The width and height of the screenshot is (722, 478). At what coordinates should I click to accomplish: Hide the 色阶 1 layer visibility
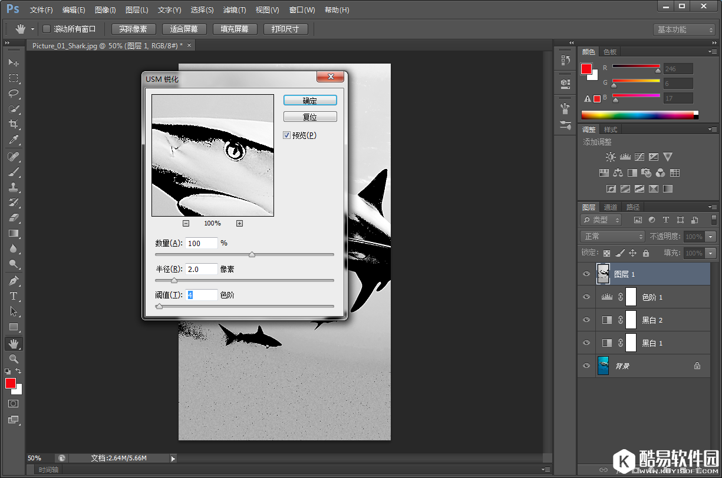586,297
